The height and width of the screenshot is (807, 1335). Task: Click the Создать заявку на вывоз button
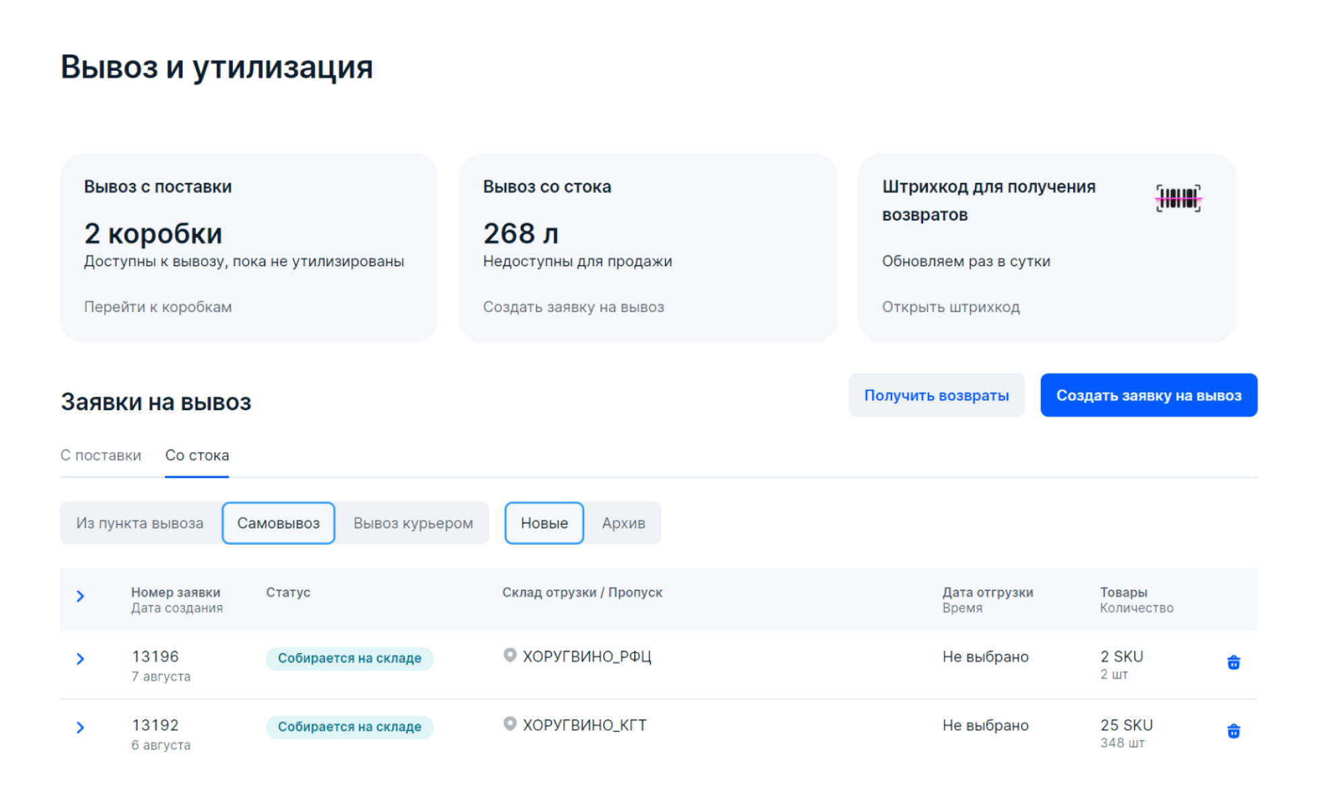(x=1149, y=395)
